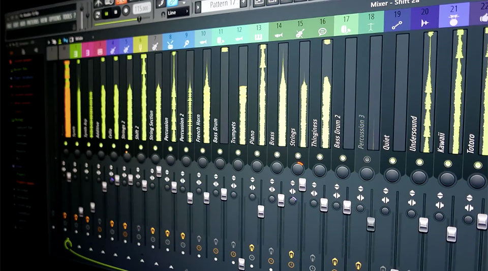Open the Line snap dropdown
Viewport: 488px width, 271px height.
(178, 12)
